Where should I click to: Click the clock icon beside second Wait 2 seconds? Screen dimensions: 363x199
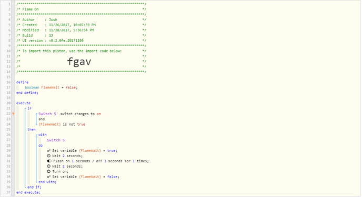pyautogui.click(x=48, y=166)
